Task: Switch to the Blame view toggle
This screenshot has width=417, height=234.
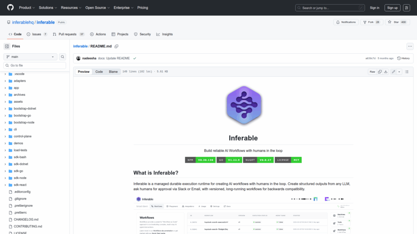Action: pyautogui.click(x=113, y=72)
